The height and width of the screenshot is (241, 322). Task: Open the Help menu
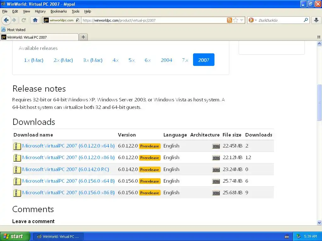coord(87,11)
